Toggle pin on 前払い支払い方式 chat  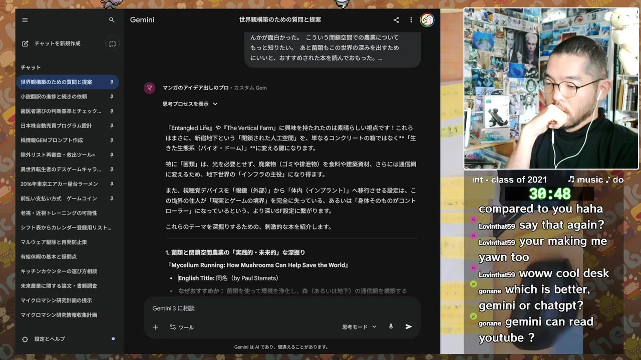tap(112, 198)
